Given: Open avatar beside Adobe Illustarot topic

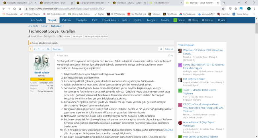Looking at the screenshot, I should (180, 123).
